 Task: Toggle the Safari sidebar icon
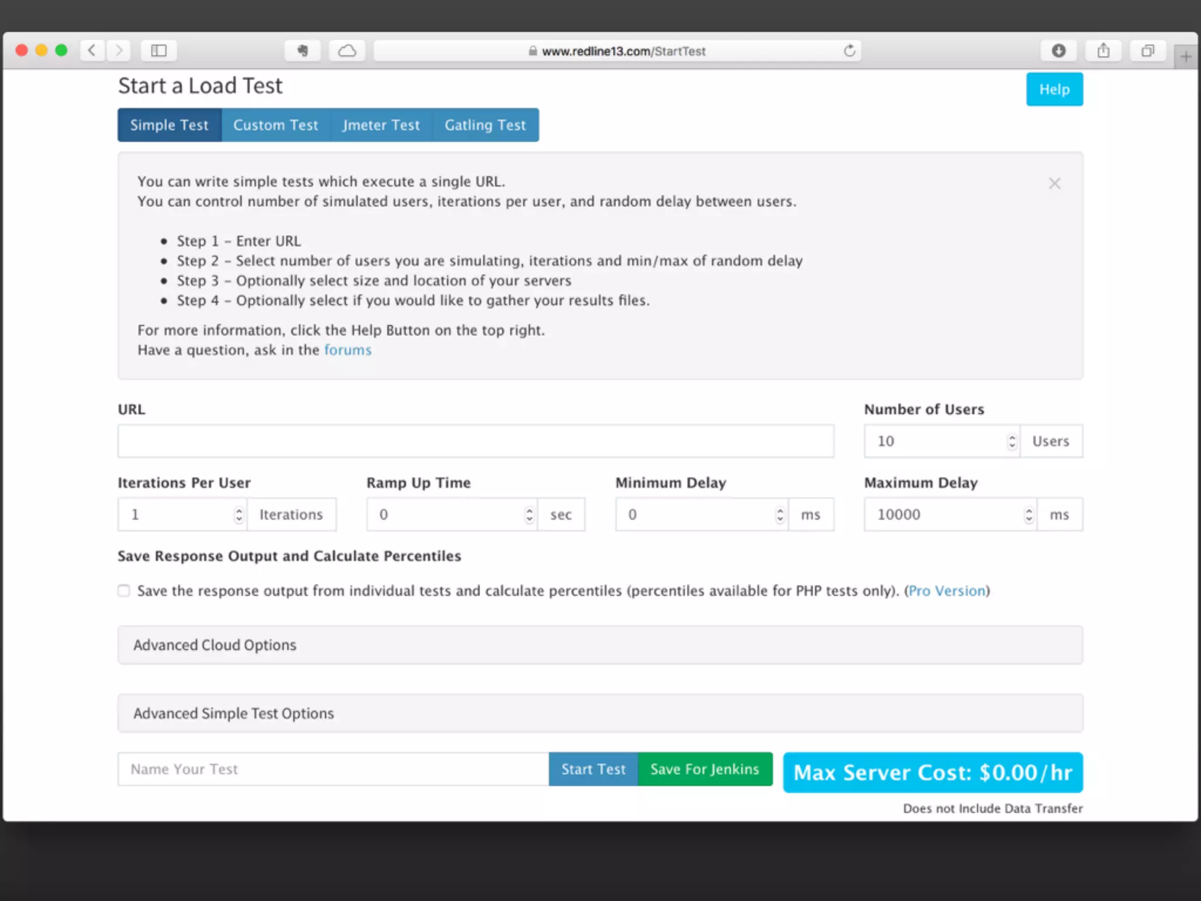tap(159, 50)
